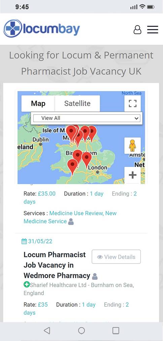The image size is (163, 341).
Task: Click View Details for Wedmore Pharmacy
Action: pyautogui.click(x=116, y=257)
